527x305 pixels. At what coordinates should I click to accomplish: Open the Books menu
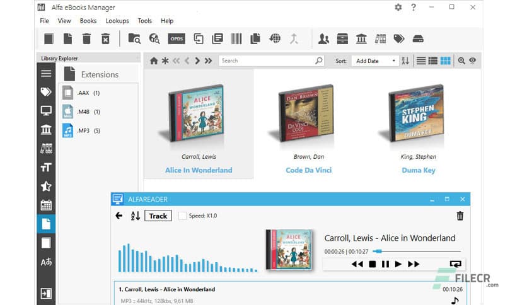coord(88,21)
